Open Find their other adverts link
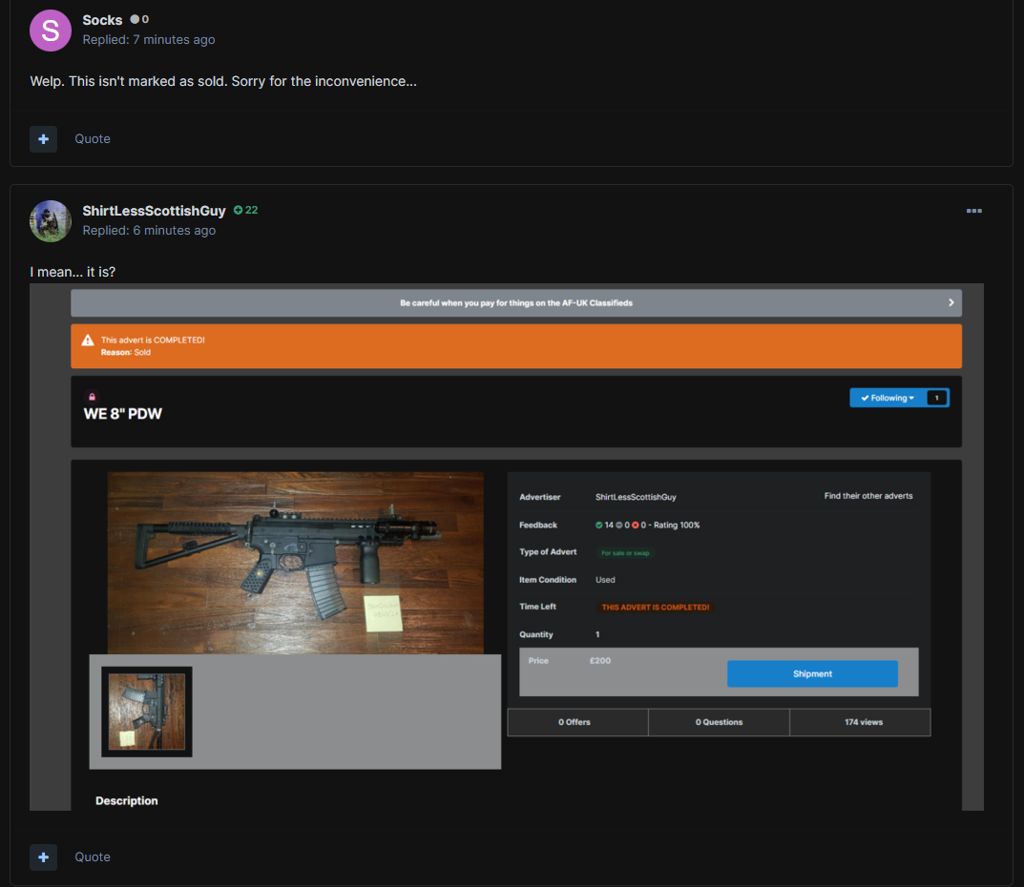 tap(868, 496)
